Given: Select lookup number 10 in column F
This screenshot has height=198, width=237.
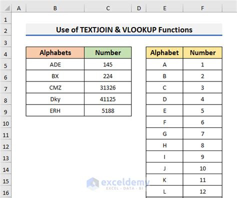Looking at the screenshot, I should click(202, 168).
